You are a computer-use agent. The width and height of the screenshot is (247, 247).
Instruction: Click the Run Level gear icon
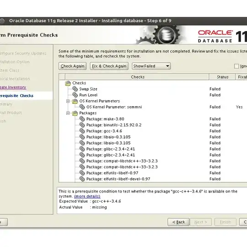tap(75, 95)
